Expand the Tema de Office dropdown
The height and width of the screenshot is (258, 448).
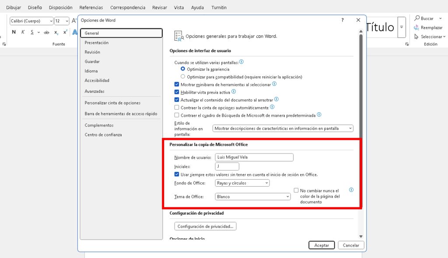(253, 197)
